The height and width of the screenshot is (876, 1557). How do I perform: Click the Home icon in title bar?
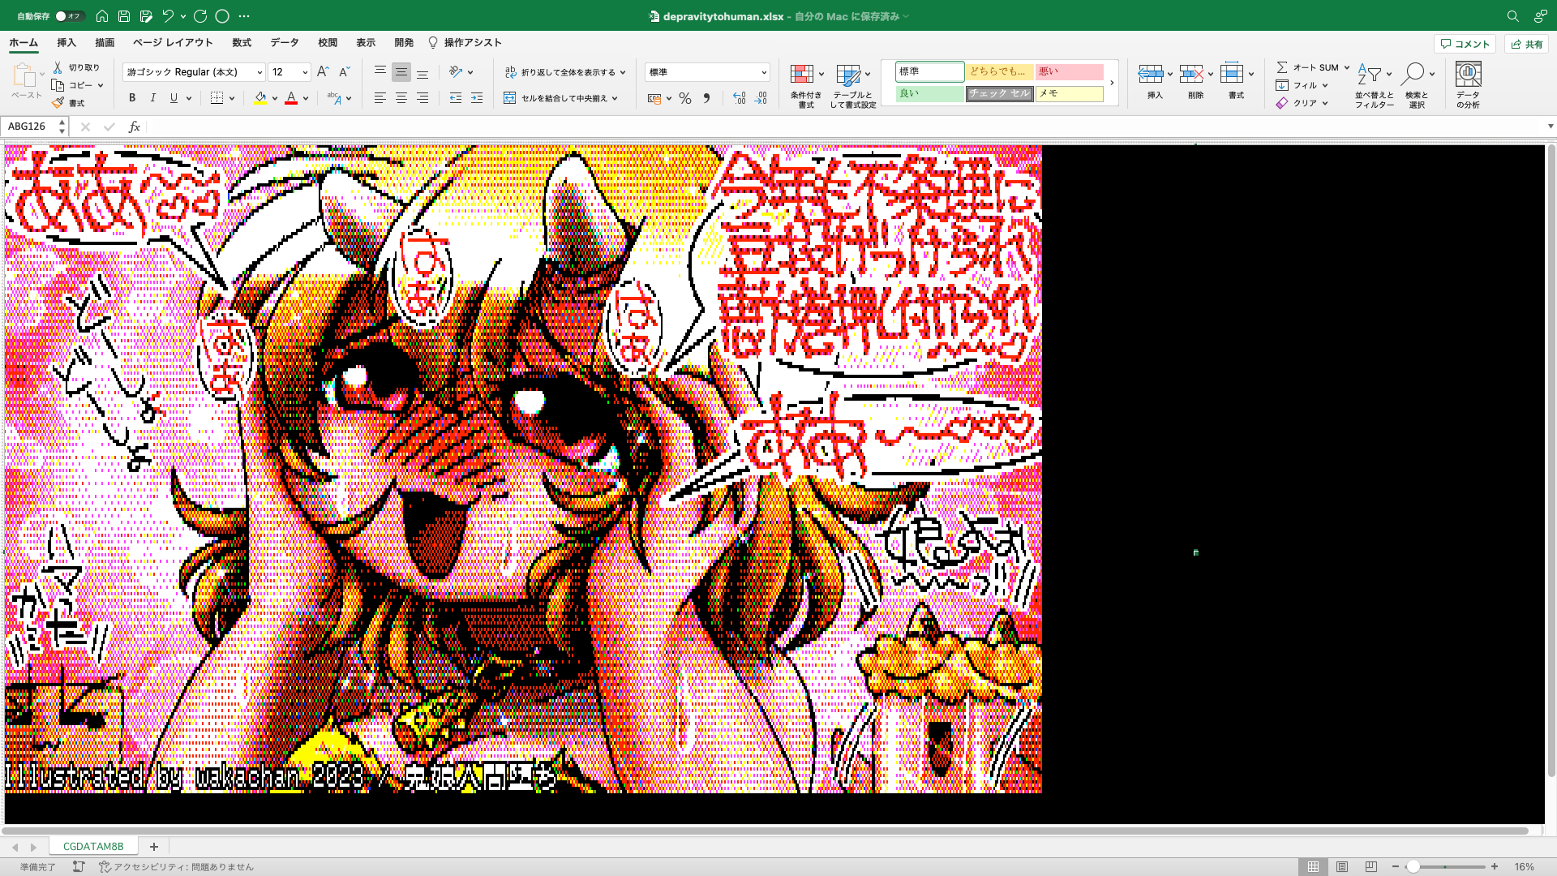[x=102, y=15]
